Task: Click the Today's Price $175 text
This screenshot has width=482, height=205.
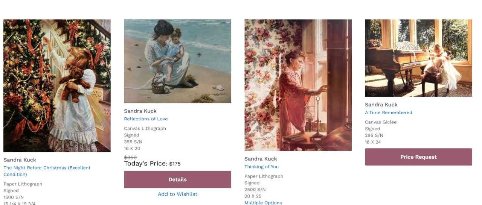Action: point(152,164)
